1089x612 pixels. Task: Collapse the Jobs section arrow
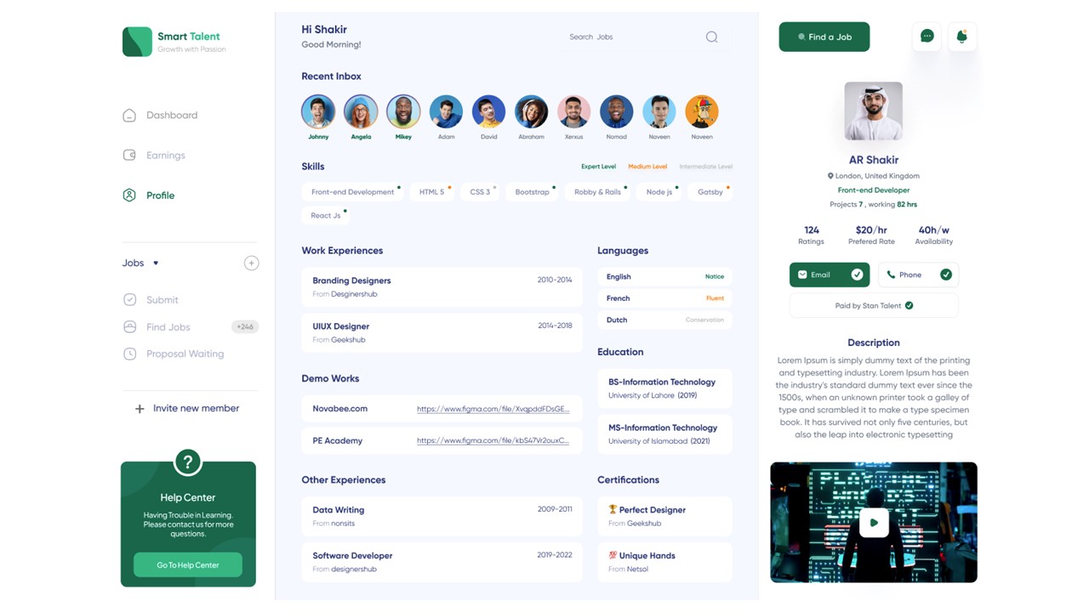pyautogui.click(x=156, y=263)
